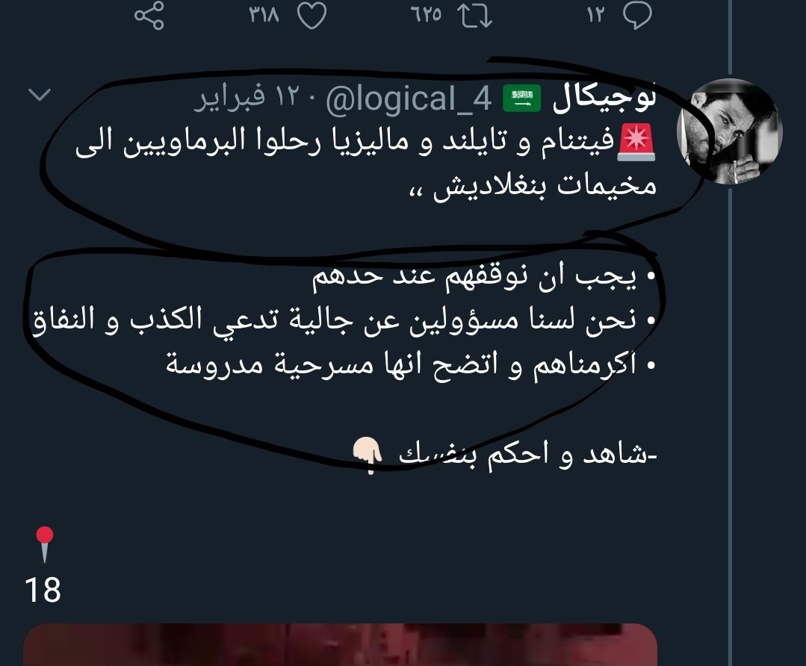The image size is (806, 666).
Task: Tap the retweet count ٦٢٥
Action: [x=426, y=15]
